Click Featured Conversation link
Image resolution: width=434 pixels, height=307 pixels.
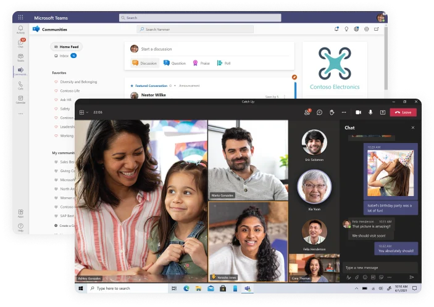(151, 86)
